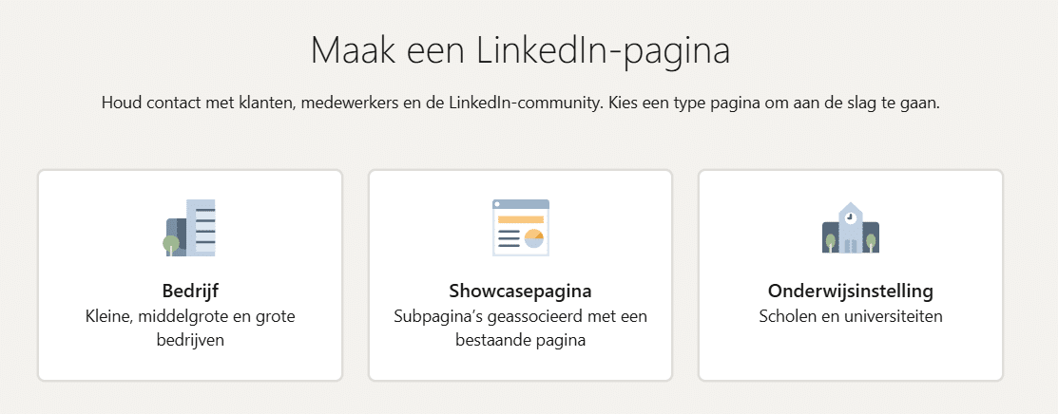Image resolution: width=1058 pixels, height=414 pixels.
Task: Click the Onderwijsinstelling school building icon
Action: (851, 228)
